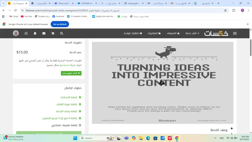Open the Khamsat hamburger menu icon
The image size is (252, 142).
pyautogui.click(x=235, y=33)
